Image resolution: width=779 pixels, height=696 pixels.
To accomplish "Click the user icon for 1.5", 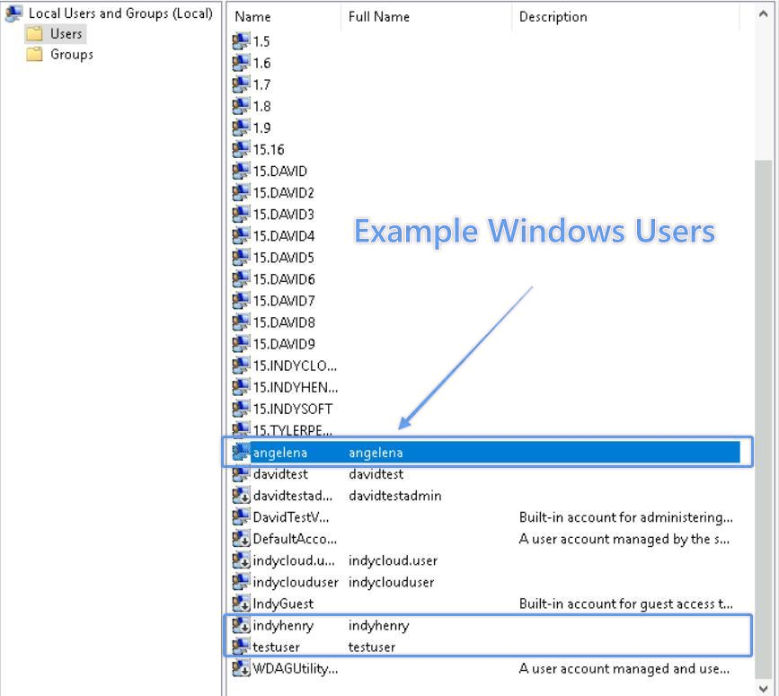I will click(x=241, y=41).
